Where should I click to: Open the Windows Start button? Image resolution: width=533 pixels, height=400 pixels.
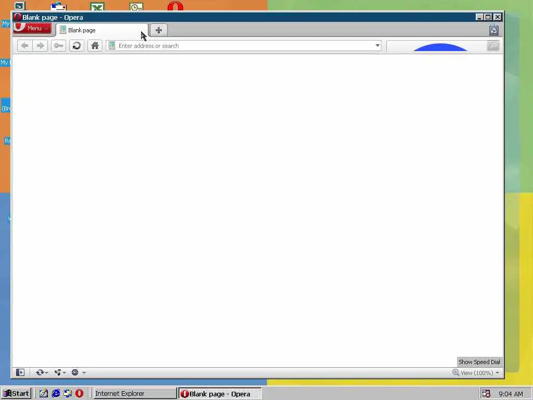point(16,393)
